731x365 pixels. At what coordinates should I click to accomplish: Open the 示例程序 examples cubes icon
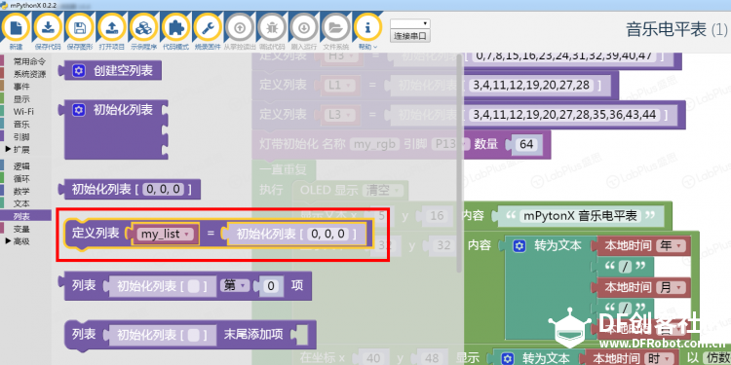pos(143,28)
